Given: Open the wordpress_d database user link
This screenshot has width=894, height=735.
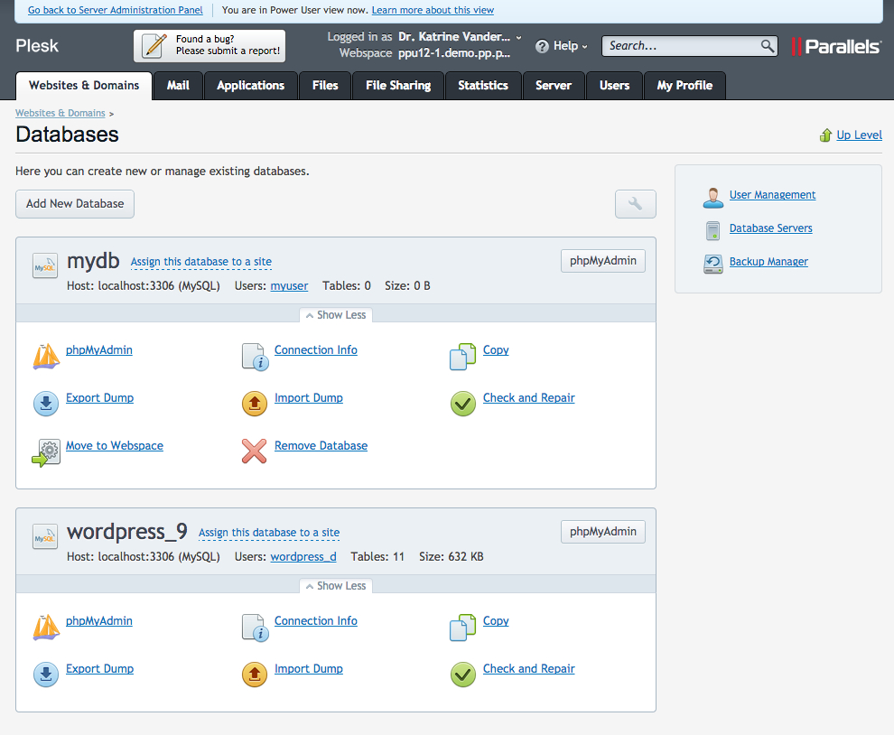Looking at the screenshot, I should 303,556.
